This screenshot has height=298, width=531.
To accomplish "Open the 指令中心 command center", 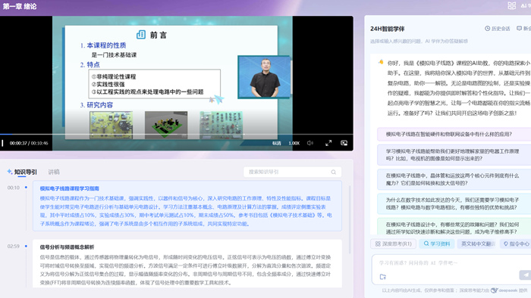I will (x=516, y=244).
